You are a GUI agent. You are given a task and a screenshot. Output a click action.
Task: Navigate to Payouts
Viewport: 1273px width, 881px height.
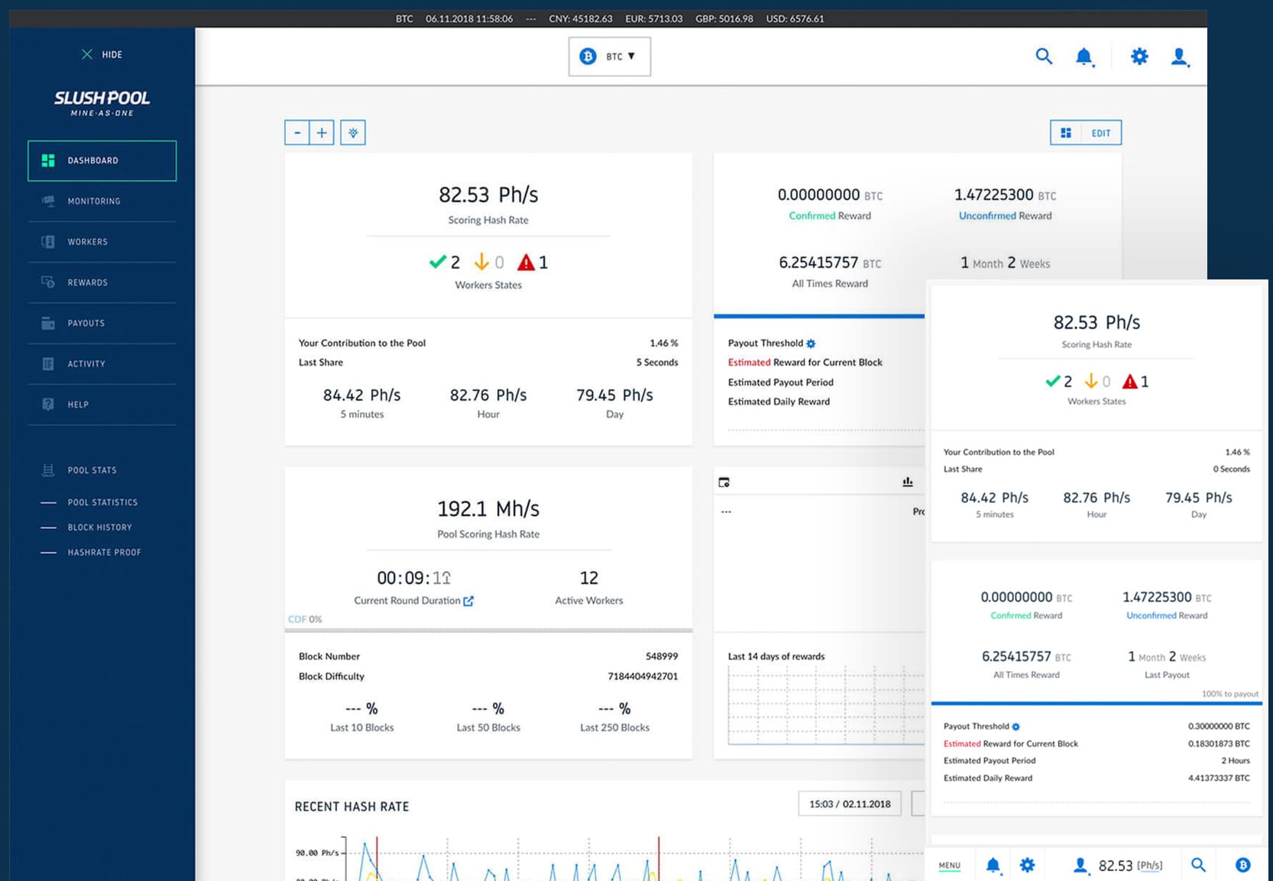pos(102,323)
